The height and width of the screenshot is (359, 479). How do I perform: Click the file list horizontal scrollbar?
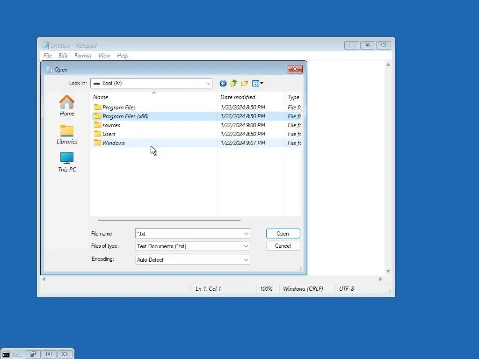(169, 220)
